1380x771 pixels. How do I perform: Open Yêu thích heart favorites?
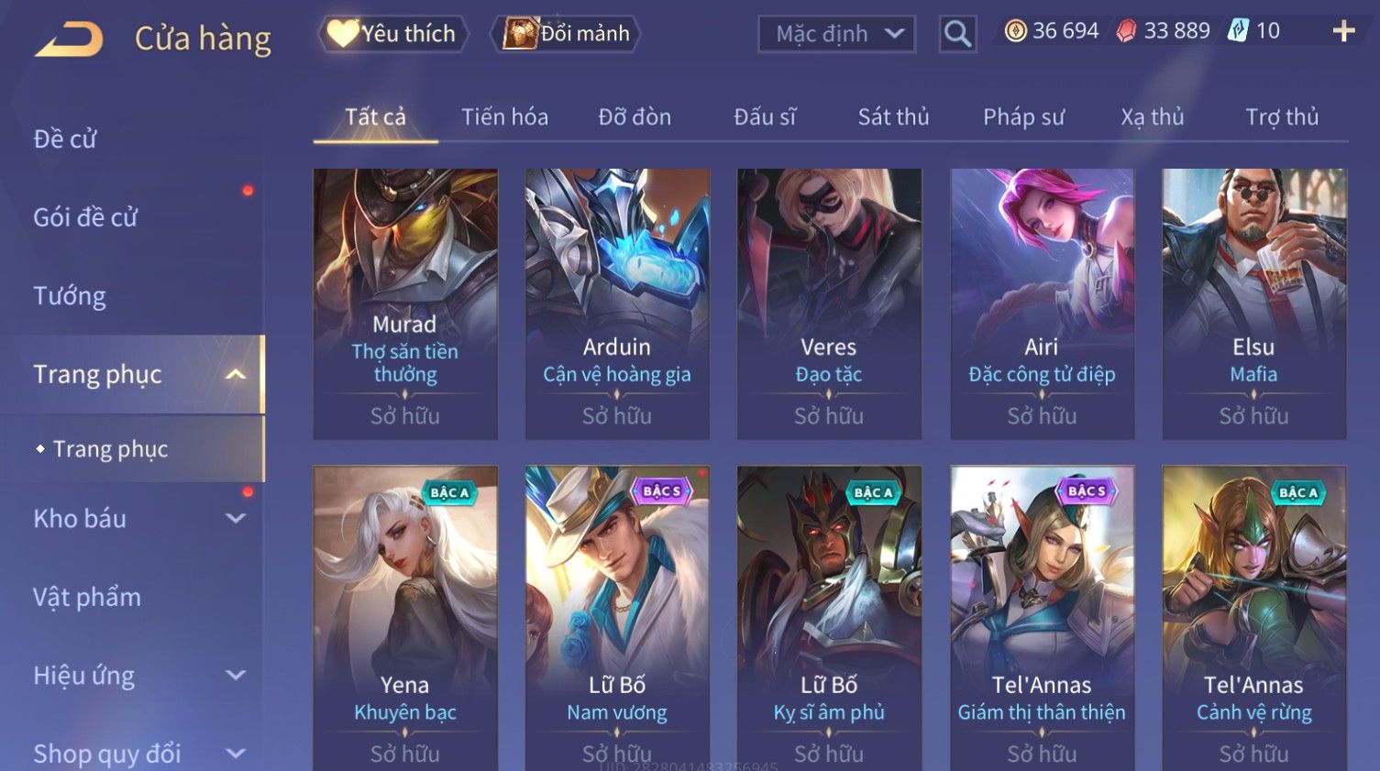click(393, 34)
